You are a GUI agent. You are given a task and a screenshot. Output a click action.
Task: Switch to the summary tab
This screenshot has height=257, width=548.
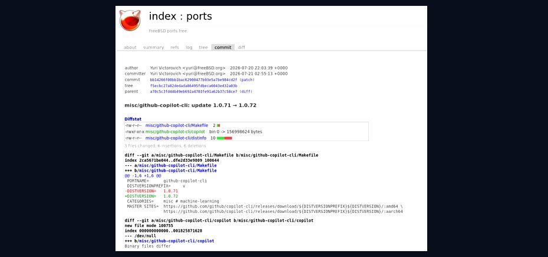153,48
